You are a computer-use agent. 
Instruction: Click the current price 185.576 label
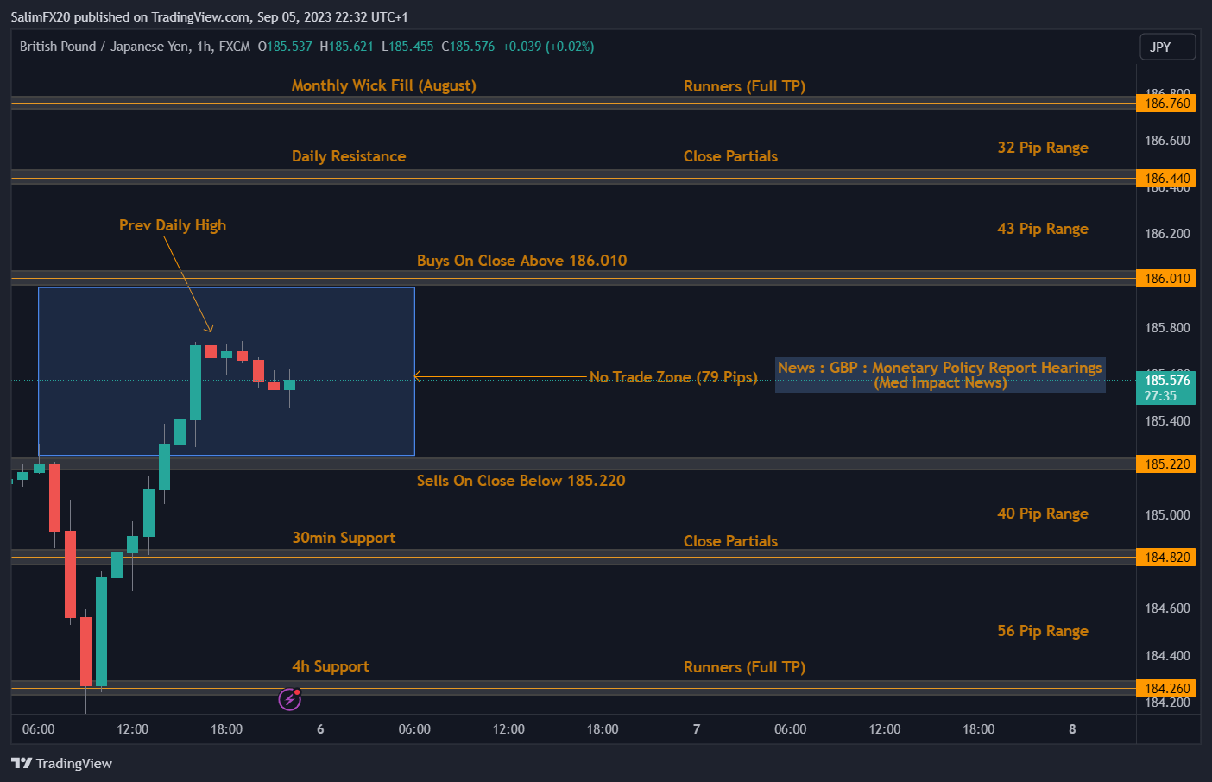(1166, 388)
